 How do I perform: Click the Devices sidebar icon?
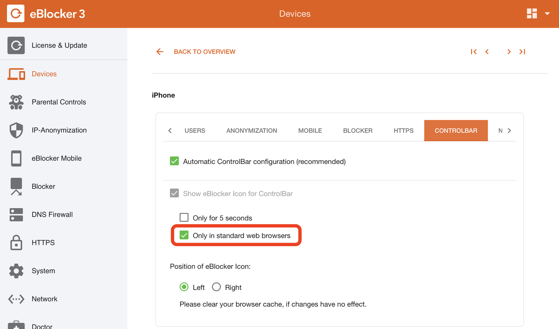click(x=16, y=74)
